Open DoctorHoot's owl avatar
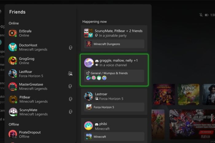The width and height of the screenshot is (215, 143). click(x=13, y=47)
